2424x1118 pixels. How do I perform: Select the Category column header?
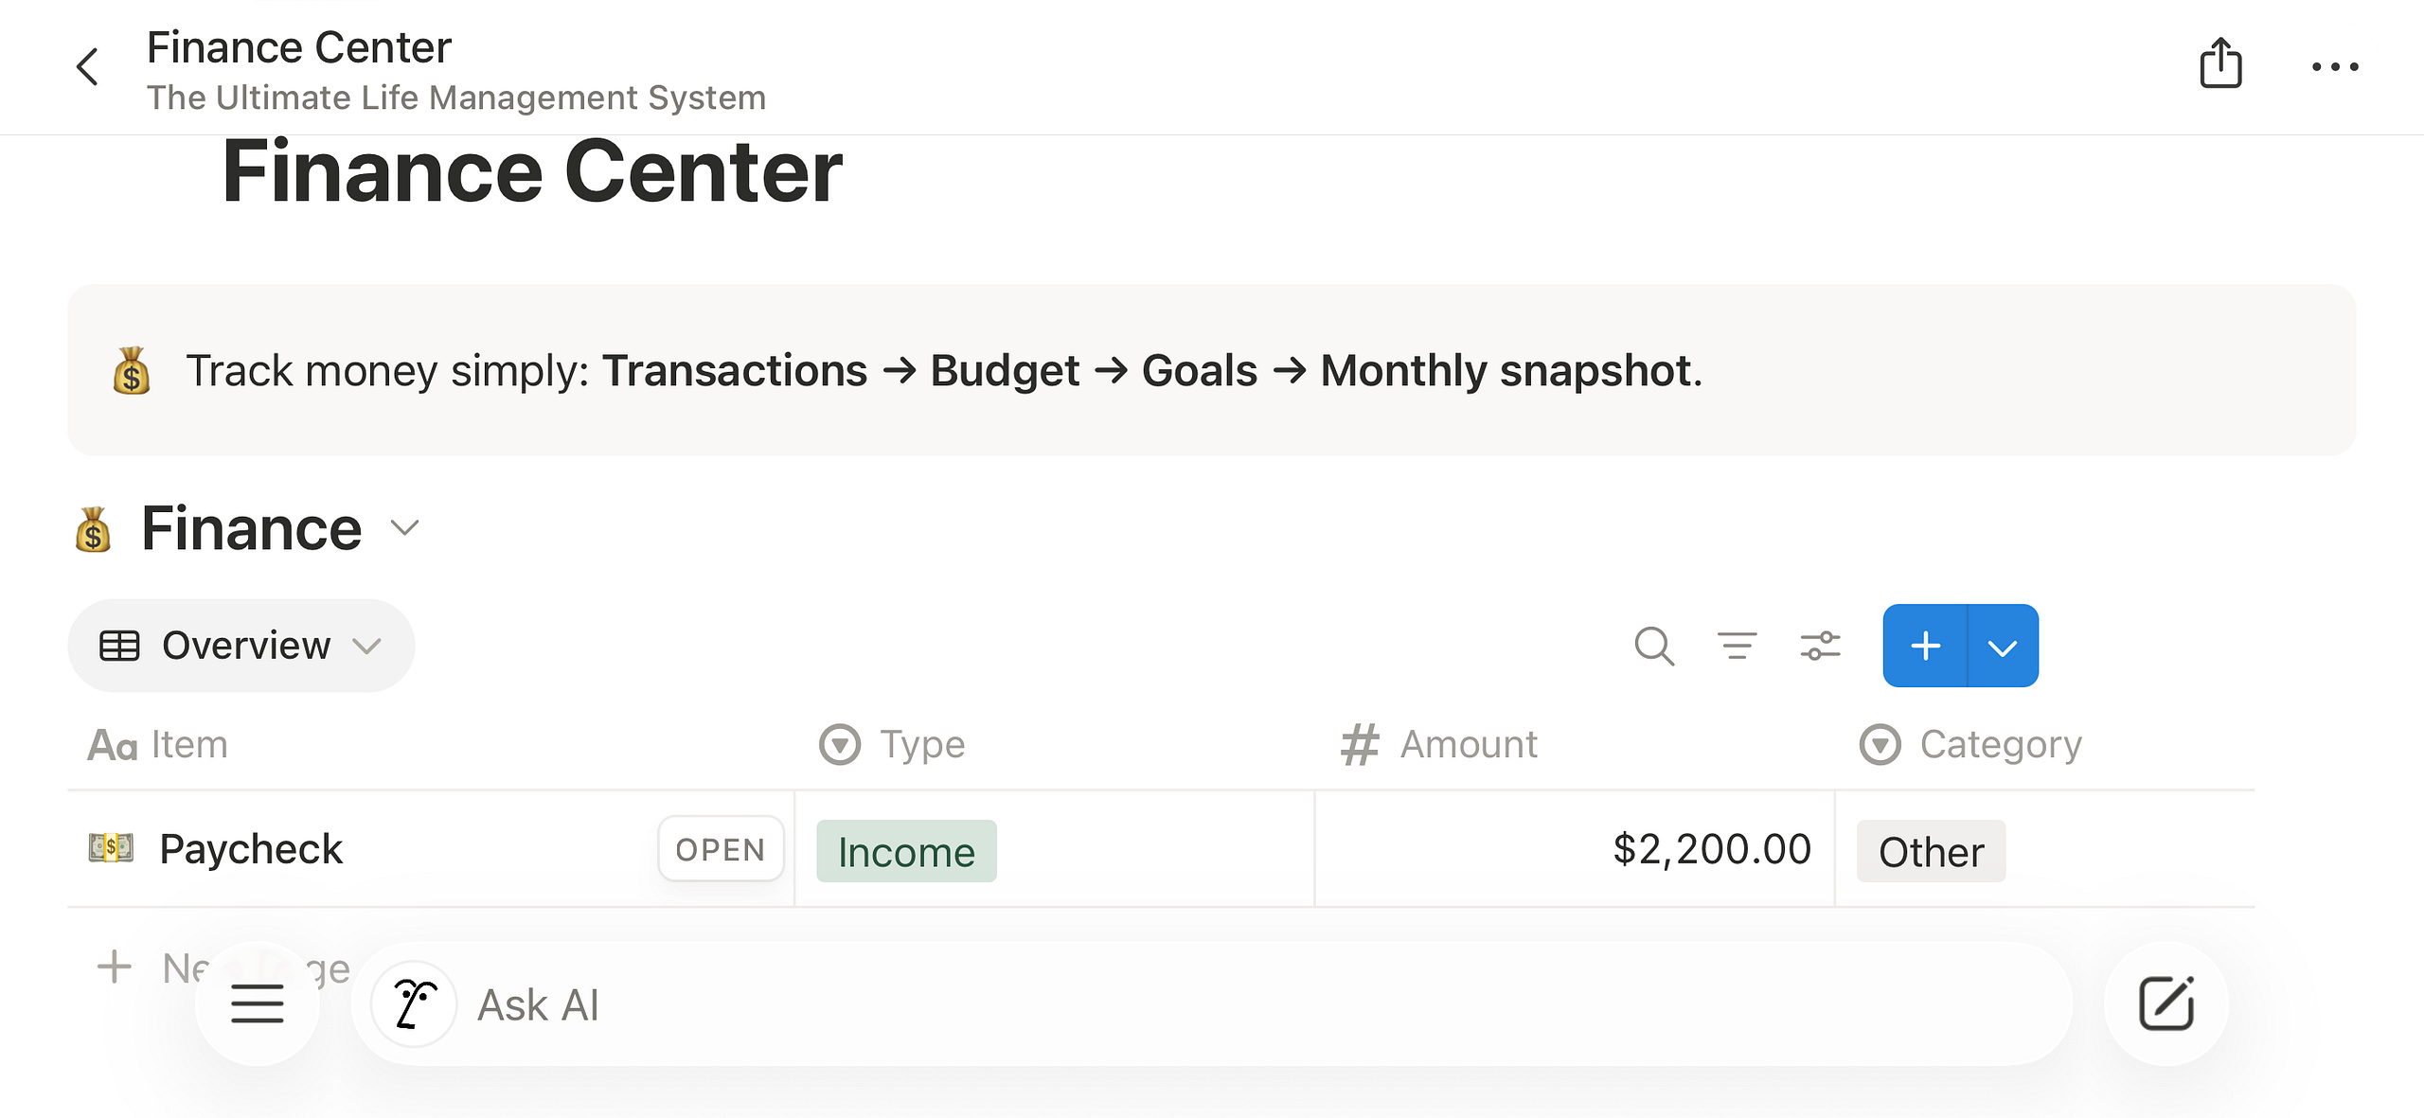[1969, 745]
